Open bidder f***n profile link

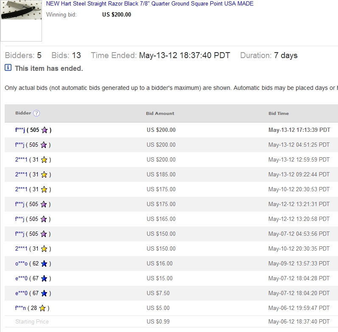pos(20,308)
